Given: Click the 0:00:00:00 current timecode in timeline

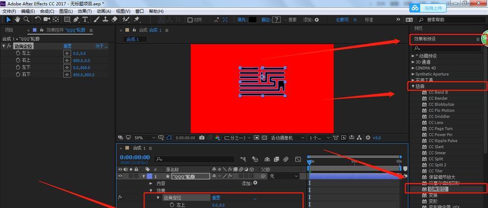Looking at the screenshot, I should coord(135,158).
